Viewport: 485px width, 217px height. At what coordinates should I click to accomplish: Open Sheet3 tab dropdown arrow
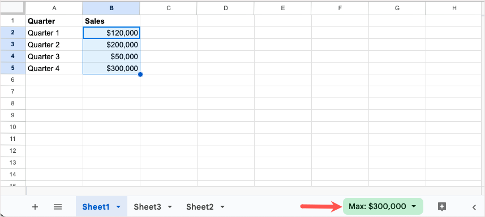pyautogui.click(x=170, y=207)
